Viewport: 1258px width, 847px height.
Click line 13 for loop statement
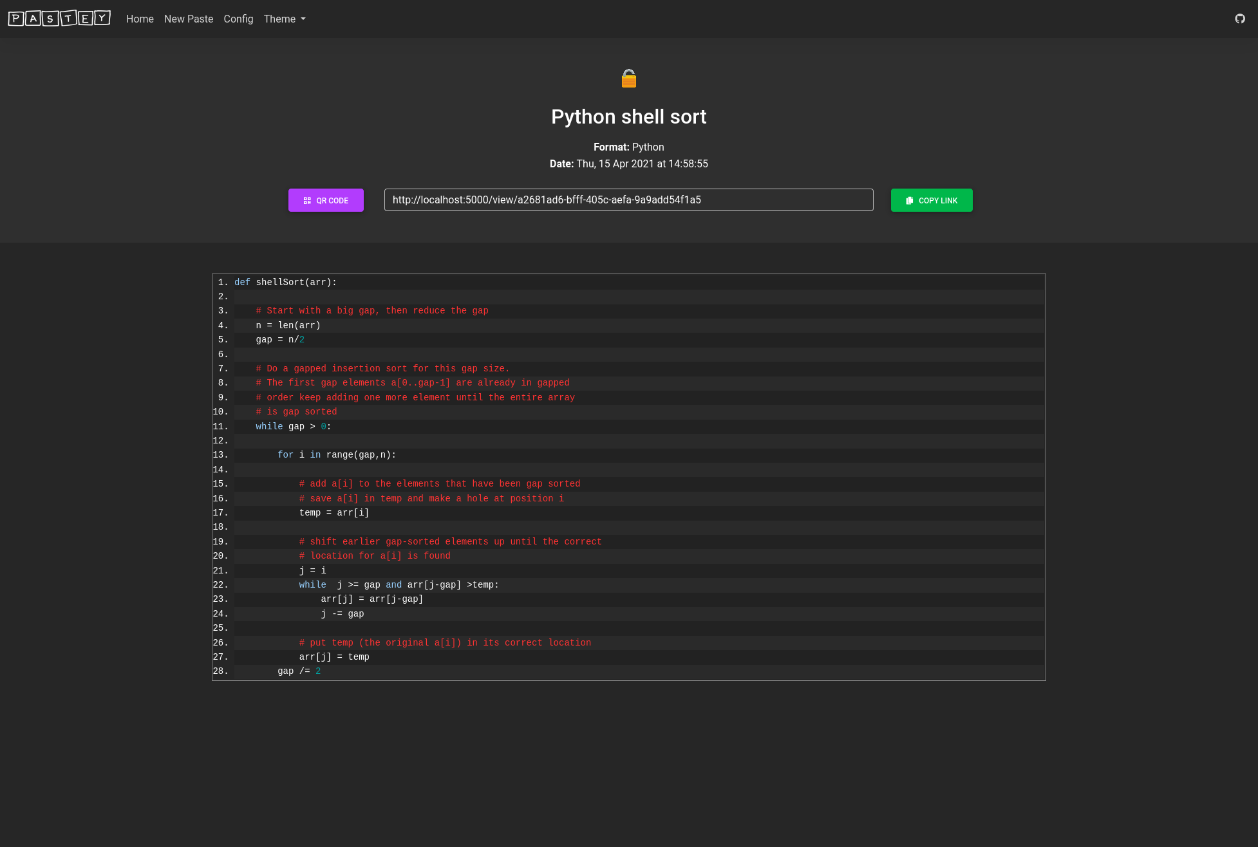[337, 455]
